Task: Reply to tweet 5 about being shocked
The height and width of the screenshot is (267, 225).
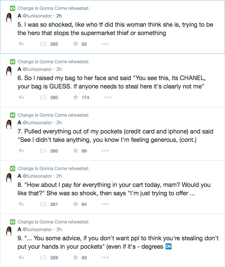Action: 21,44
